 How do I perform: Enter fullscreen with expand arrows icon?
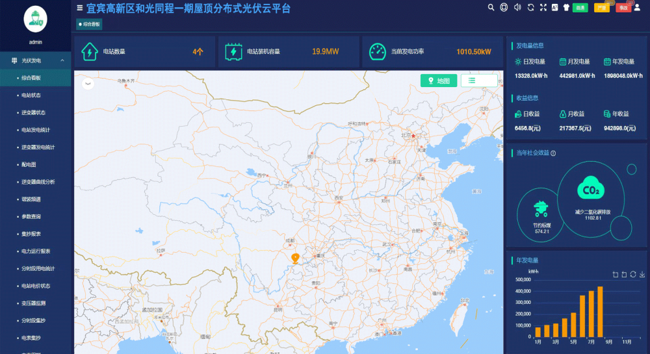click(543, 7)
